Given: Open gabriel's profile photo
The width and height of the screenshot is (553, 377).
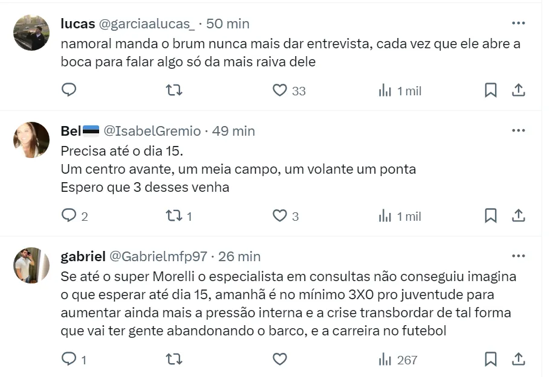Looking at the screenshot, I should (x=31, y=265).
